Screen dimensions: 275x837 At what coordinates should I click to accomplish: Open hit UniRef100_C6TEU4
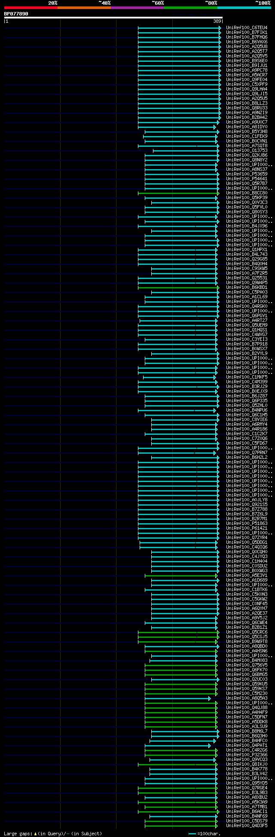tap(247, 28)
